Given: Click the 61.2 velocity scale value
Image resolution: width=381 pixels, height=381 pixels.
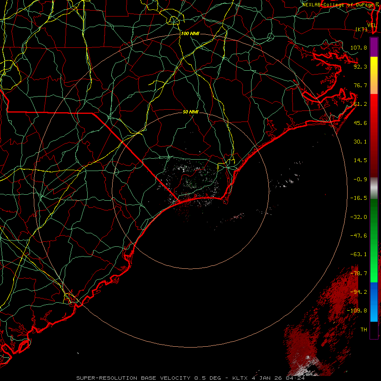Looking at the screenshot, I should tap(360, 104).
